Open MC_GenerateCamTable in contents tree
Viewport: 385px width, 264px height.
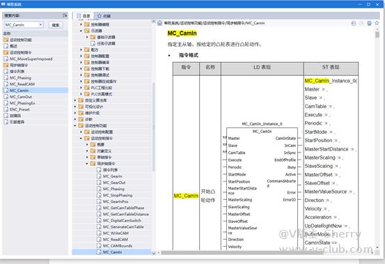(123, 227)
